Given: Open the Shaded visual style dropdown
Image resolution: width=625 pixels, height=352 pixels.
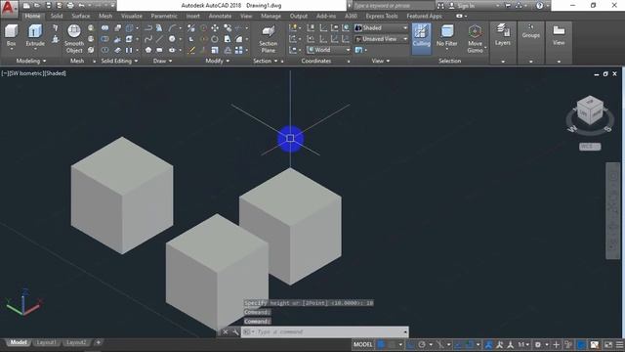Looking at the screenshot, I should (381, 28).
